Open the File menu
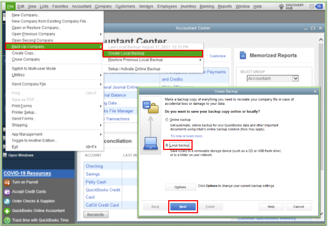Screen dimensions: 328x226 click(10, 7)
